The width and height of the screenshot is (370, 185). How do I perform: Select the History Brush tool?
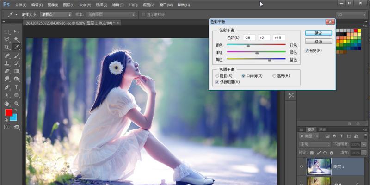(x=17, y=63)
